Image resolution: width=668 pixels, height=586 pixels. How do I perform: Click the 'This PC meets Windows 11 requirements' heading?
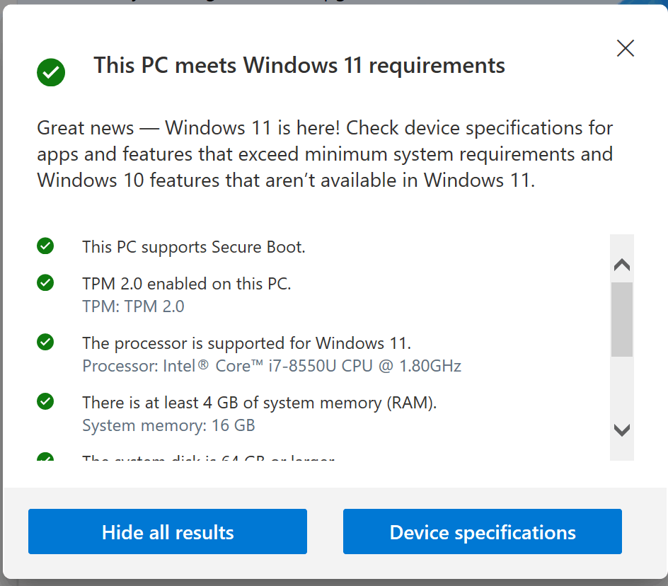[299, 66]
